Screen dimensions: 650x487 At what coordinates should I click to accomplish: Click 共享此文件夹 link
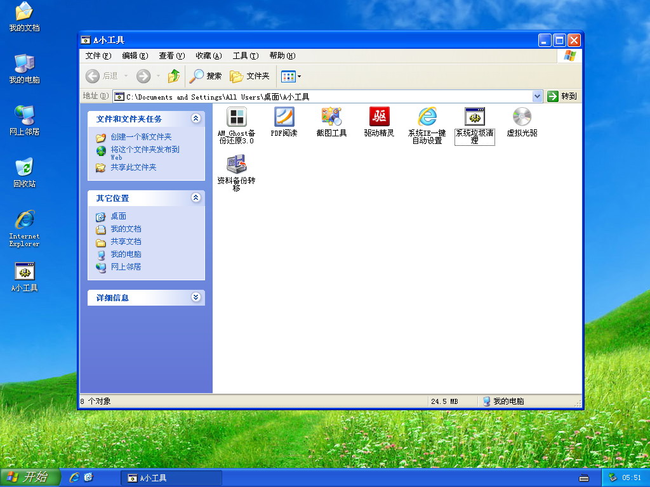pyautogui.click(x=133, y=167)
